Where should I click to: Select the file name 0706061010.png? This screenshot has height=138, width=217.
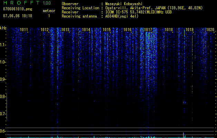point(18,9)
